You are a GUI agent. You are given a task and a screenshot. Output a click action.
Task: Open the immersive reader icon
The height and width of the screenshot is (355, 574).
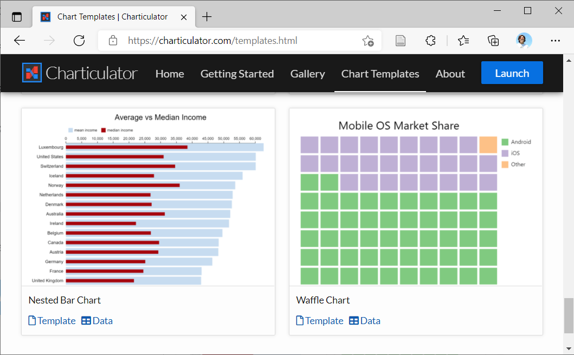click(401, 40)
